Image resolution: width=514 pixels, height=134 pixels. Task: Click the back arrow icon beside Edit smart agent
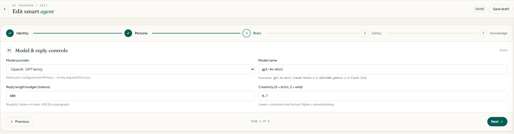(x=5, y=9)
